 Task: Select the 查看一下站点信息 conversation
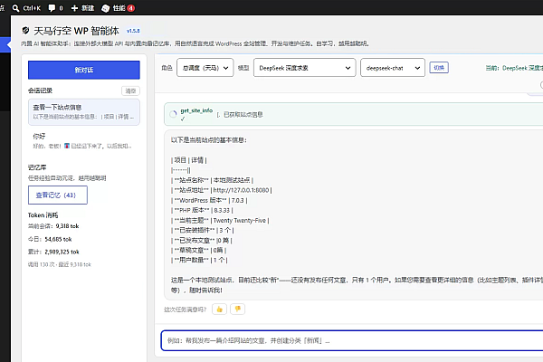pos(84,112)
